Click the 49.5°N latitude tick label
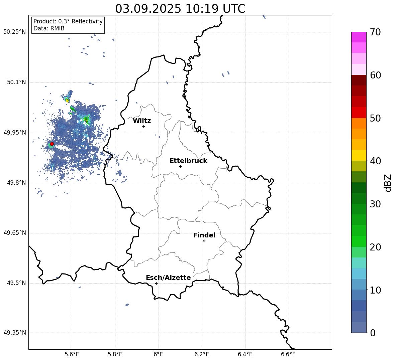396x361 pixels. click(16, 283)
